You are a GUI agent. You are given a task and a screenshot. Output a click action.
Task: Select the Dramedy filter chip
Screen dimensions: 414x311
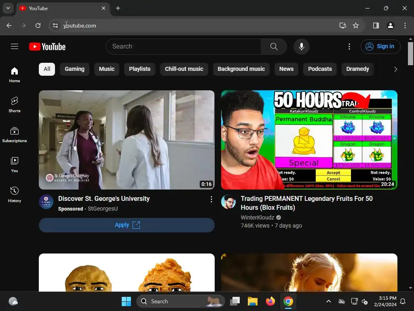(357, 69)
